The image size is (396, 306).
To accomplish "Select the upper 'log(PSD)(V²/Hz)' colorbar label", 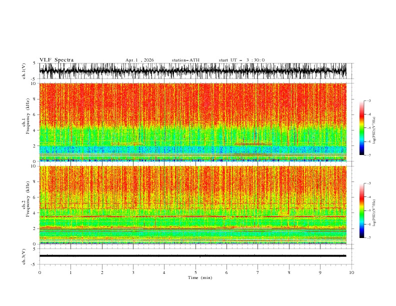I will [x=374, y=130].
